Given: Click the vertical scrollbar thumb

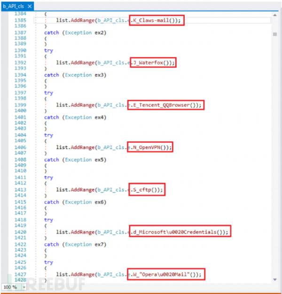Looking at the screenshot, I should click(x=274, y=34).
